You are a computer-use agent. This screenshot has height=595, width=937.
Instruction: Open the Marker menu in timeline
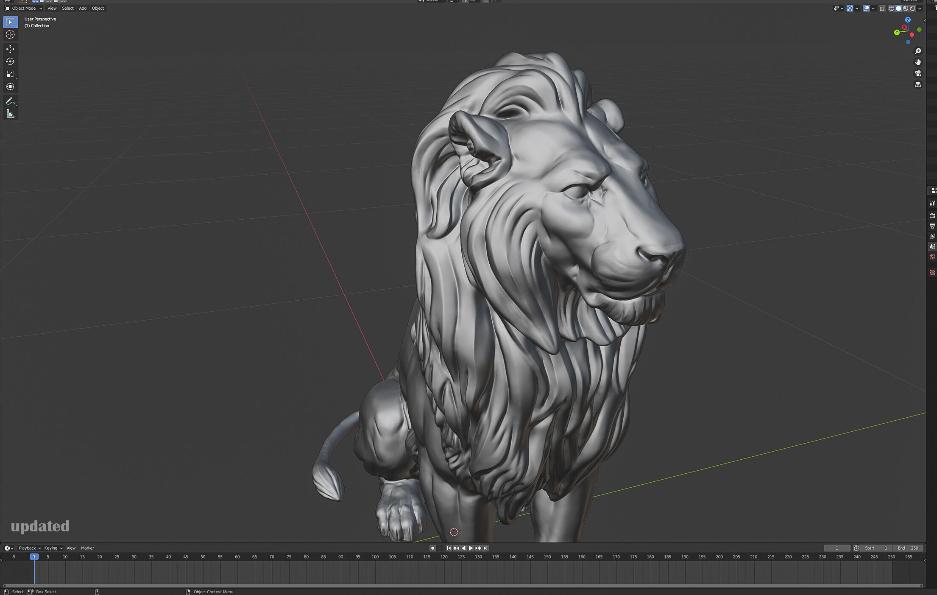click(87, 548)
